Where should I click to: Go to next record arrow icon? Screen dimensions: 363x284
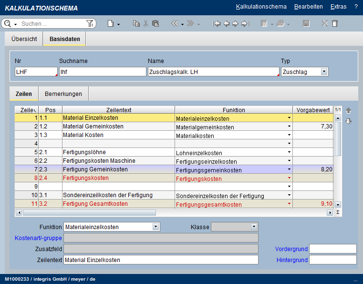[x=235, y=23]
